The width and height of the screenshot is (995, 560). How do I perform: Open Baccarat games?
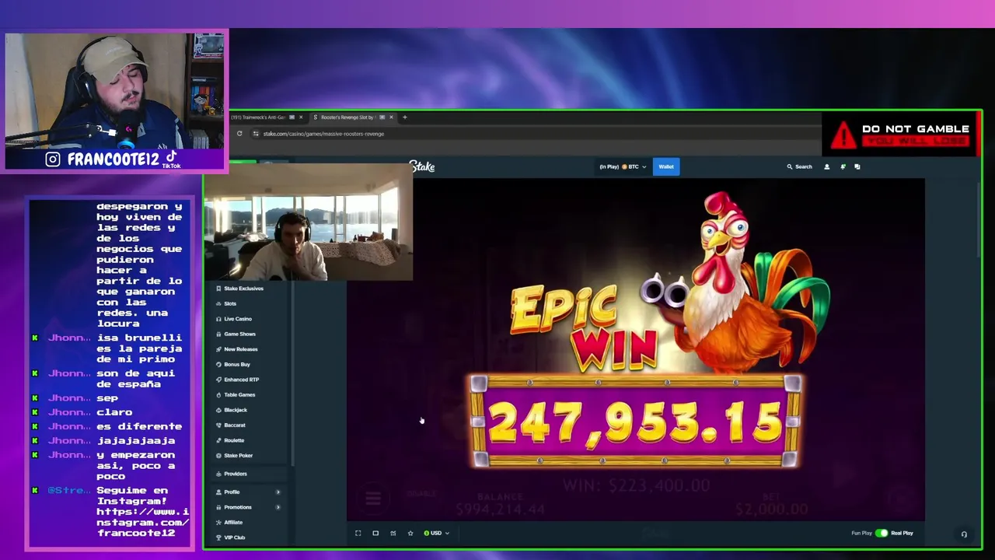(235, 425)
